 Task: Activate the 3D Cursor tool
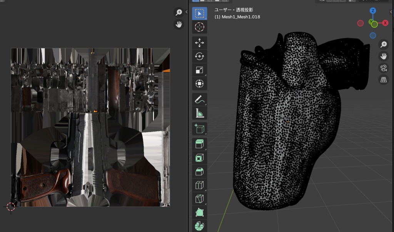[200, 27]
